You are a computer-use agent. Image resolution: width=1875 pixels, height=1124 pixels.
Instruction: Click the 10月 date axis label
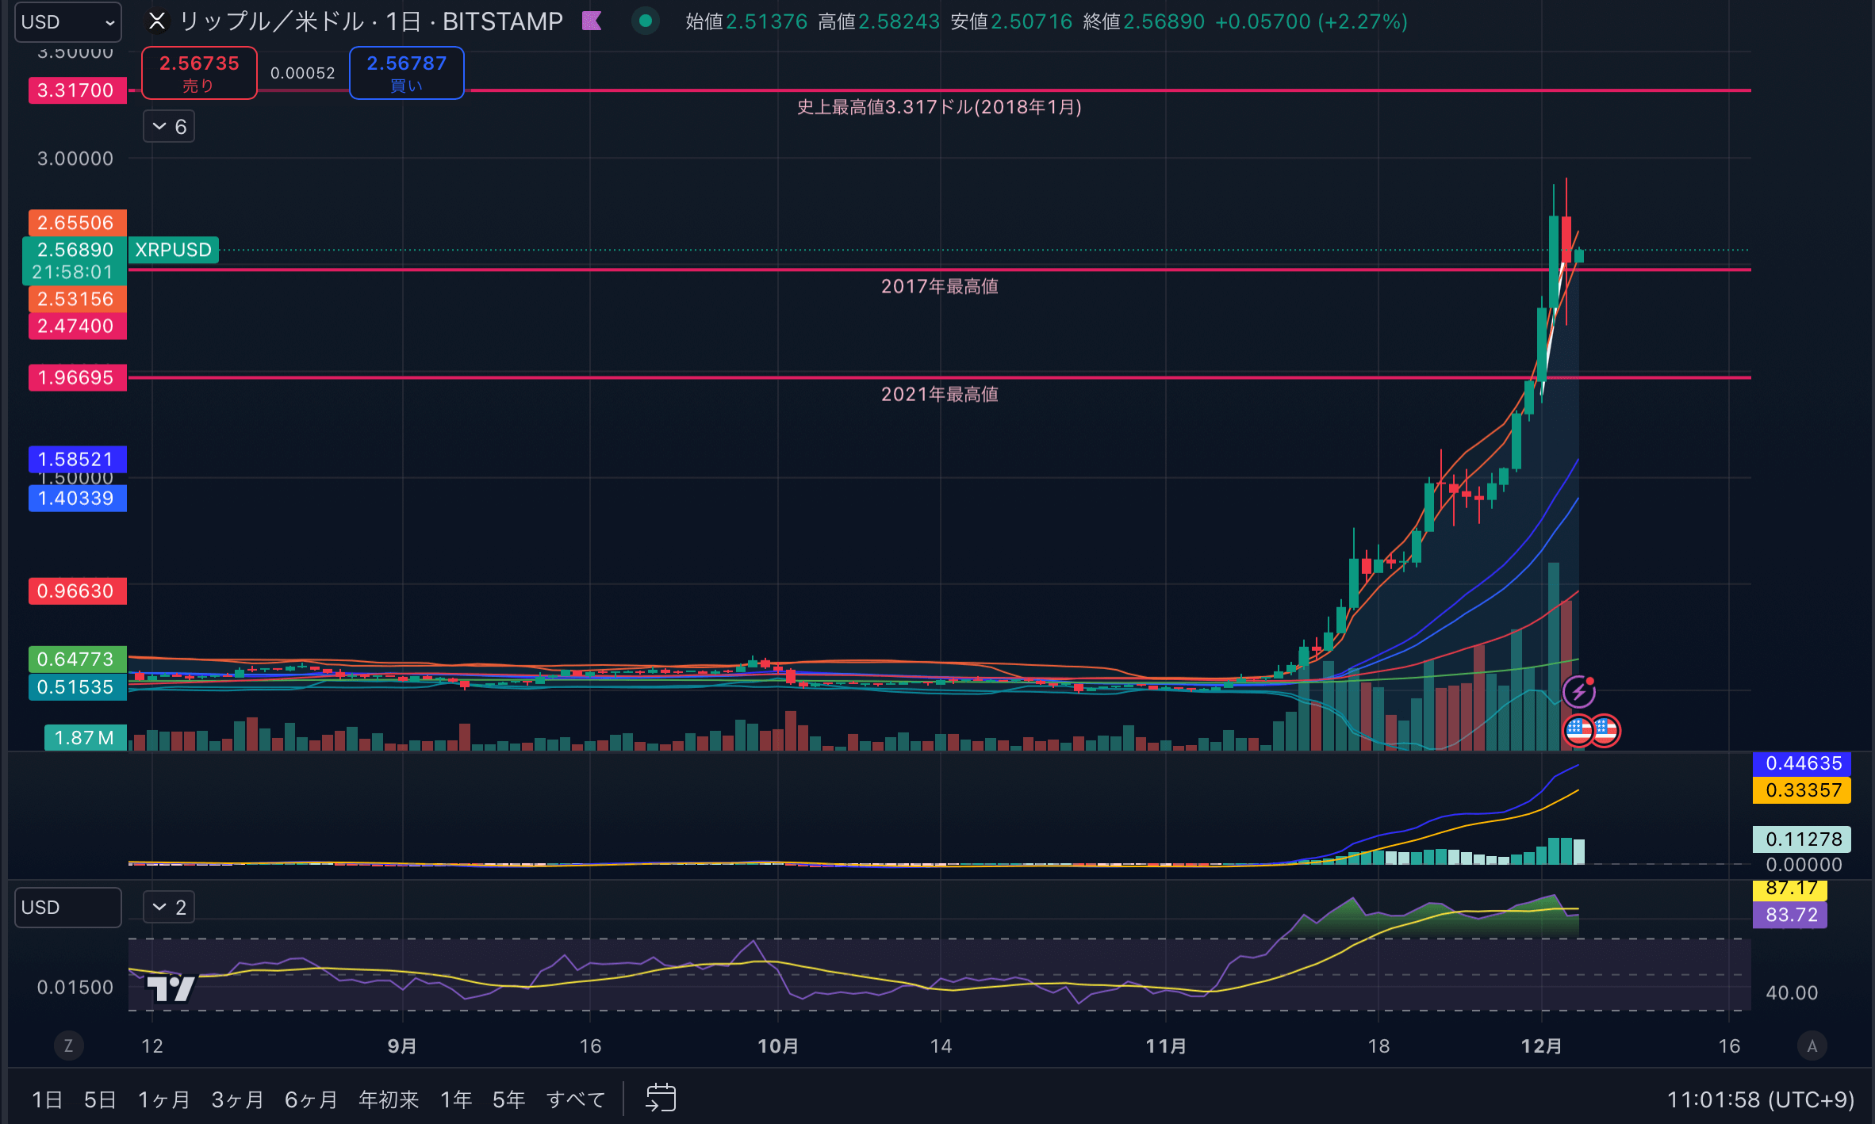(778, 1046)
